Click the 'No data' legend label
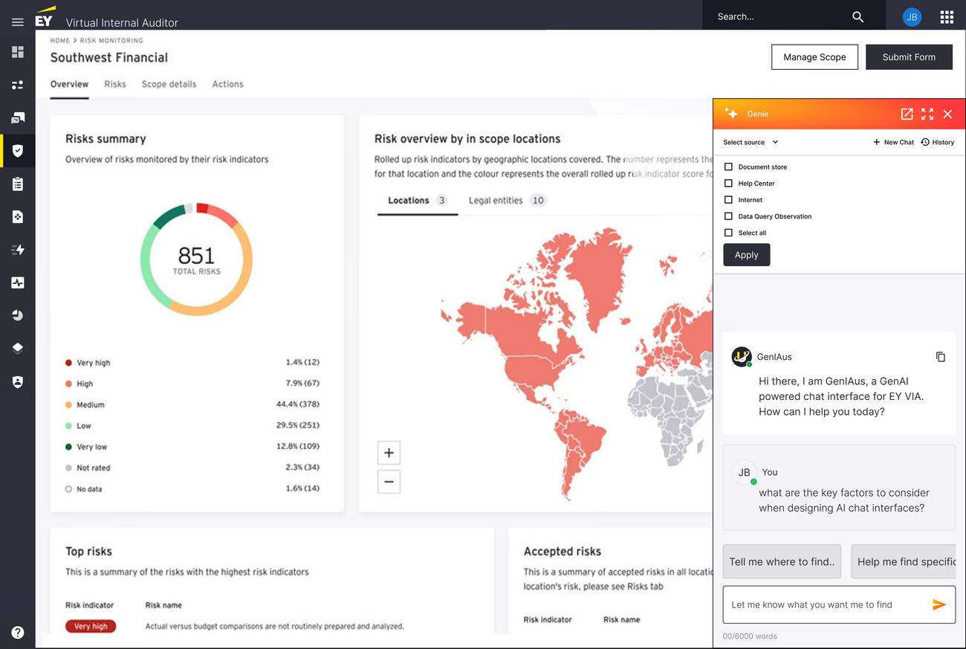Screen dimensions: 966x649 click(x=89, y=489)
